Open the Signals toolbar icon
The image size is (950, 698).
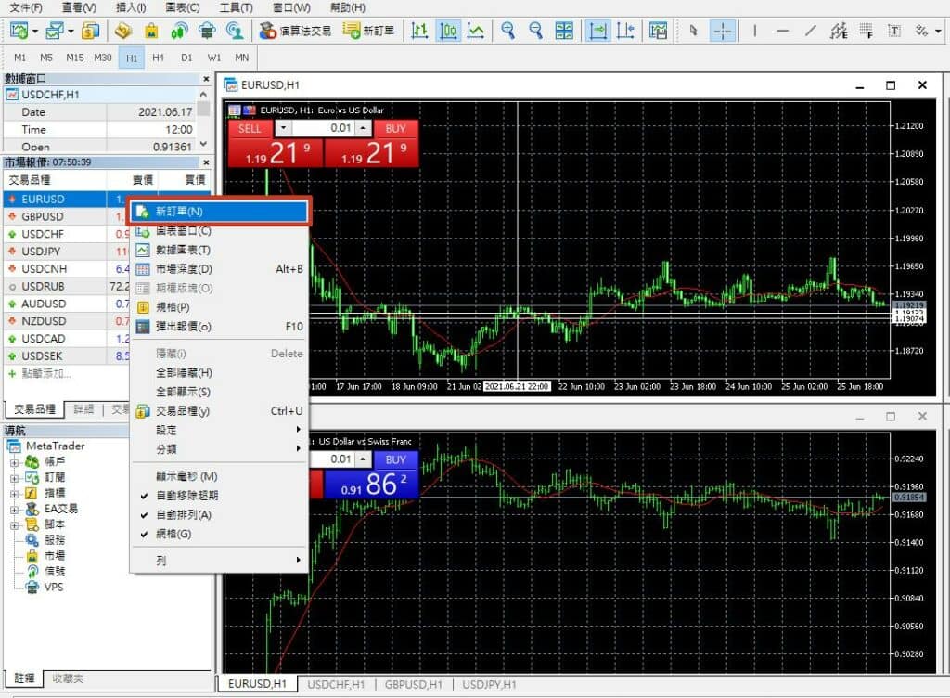(179, 31)
